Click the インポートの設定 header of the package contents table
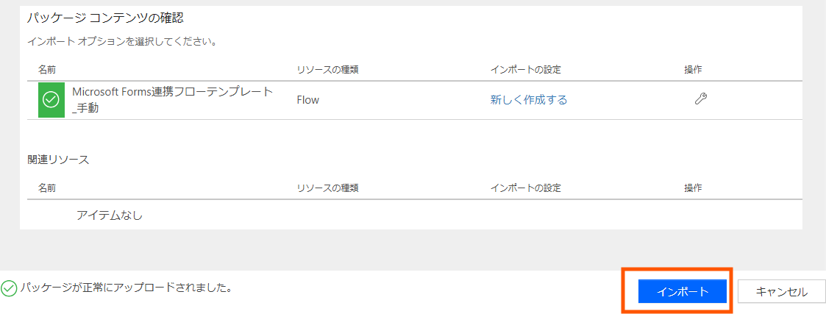 [526, 70]
